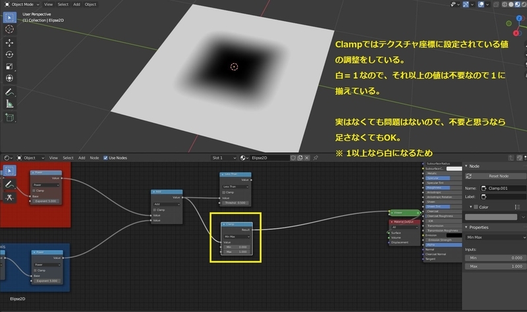Open the Less Than operation dropdown
This screenshot has width=527, height=312.
click(235, 186)
